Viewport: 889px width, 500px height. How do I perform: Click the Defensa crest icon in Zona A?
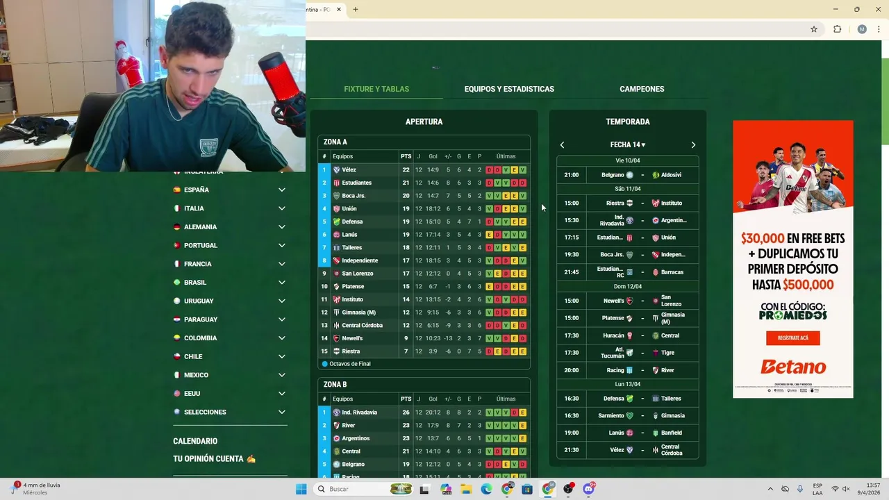[x=337, y=222]
